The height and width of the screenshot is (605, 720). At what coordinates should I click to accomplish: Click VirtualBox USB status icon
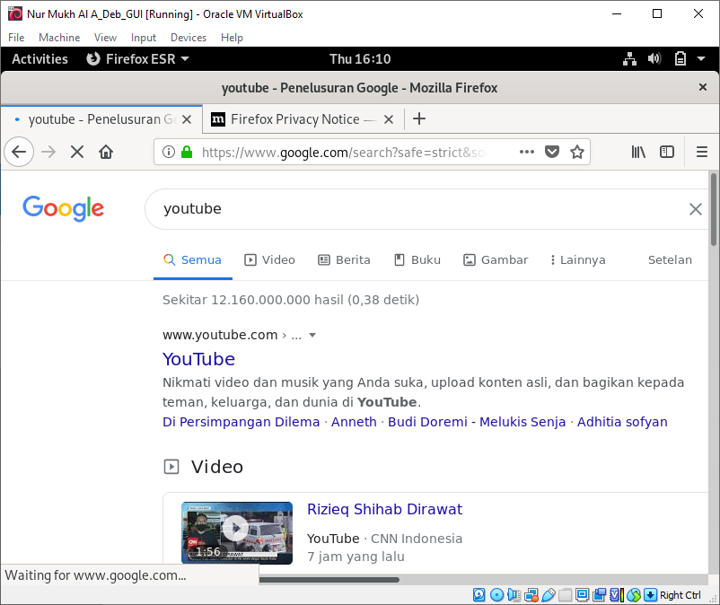point(549,595)
